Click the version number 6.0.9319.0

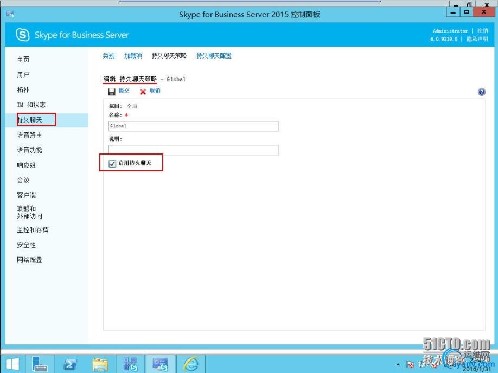[x=444, y=39]
